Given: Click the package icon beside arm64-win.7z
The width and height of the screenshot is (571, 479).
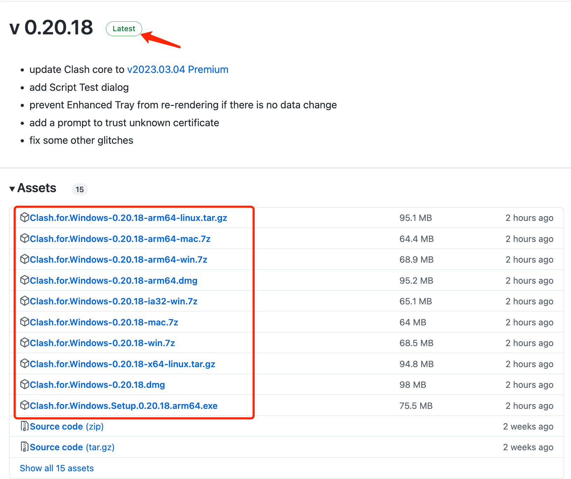Looking at the screenshot, I should tap(25, 259).
